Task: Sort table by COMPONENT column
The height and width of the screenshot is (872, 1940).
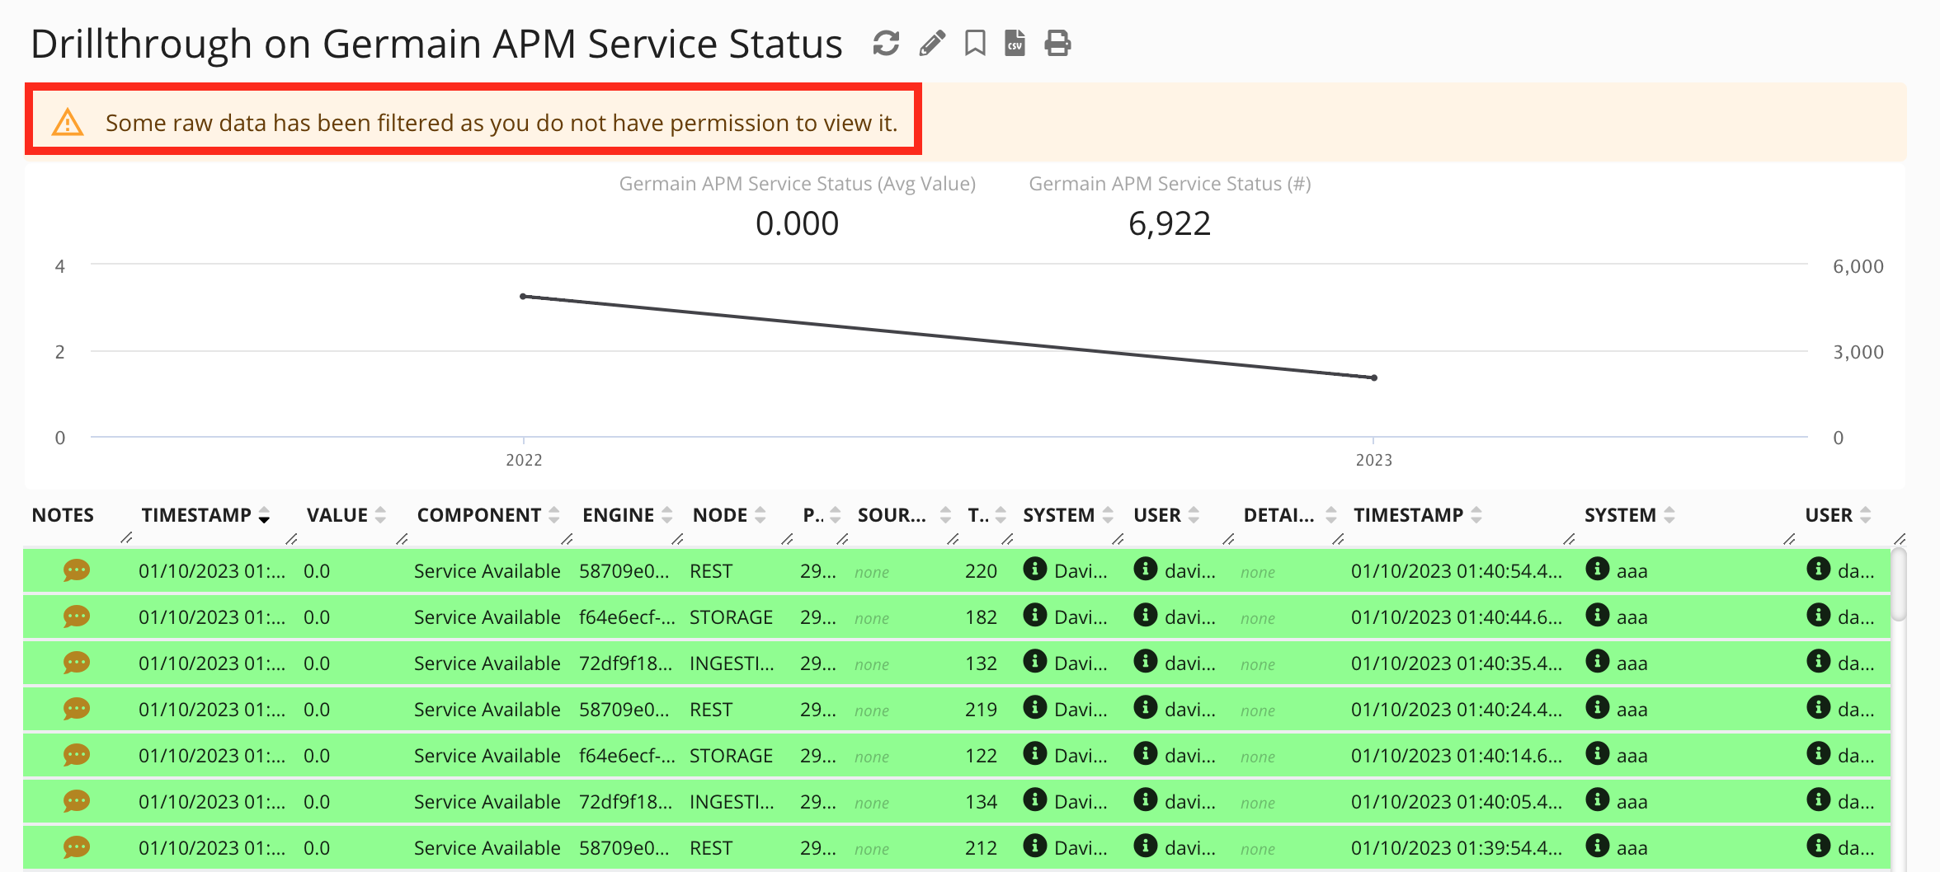Action: (x=478, y=515)
